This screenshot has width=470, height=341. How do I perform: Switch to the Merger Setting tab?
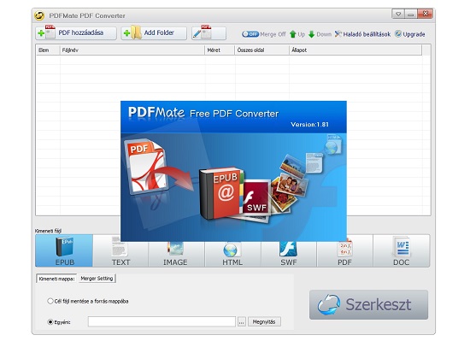[x=97, y=279]
